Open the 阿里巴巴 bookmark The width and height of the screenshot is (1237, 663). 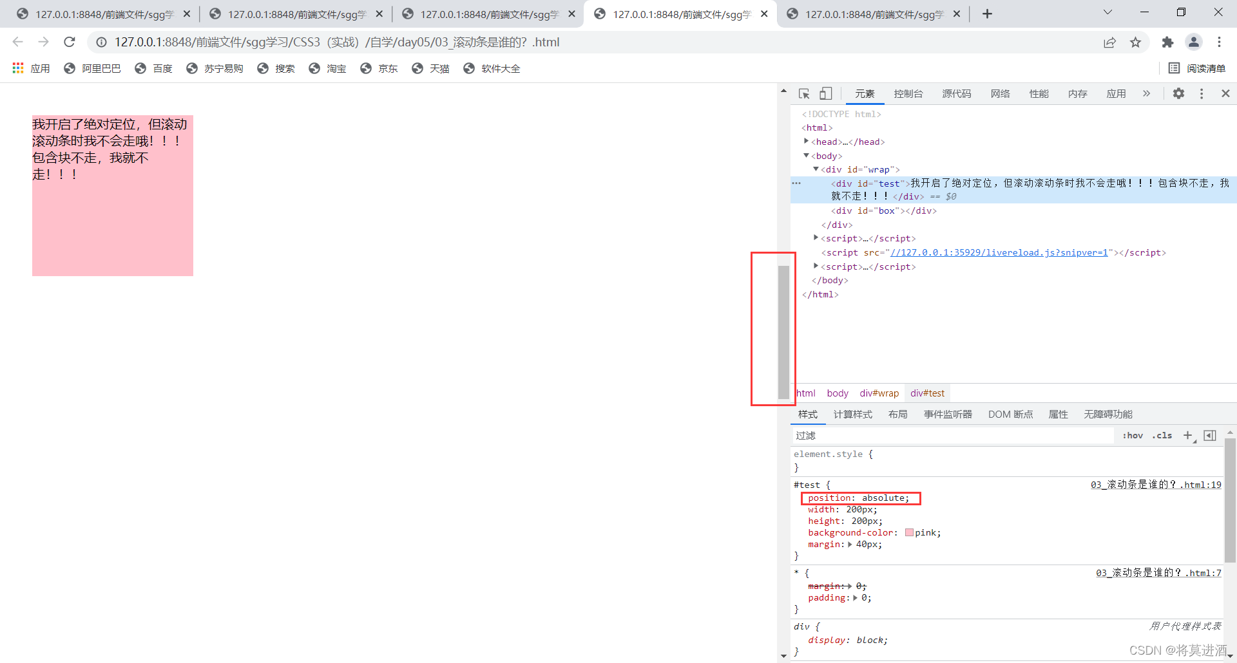coord(92,68)
